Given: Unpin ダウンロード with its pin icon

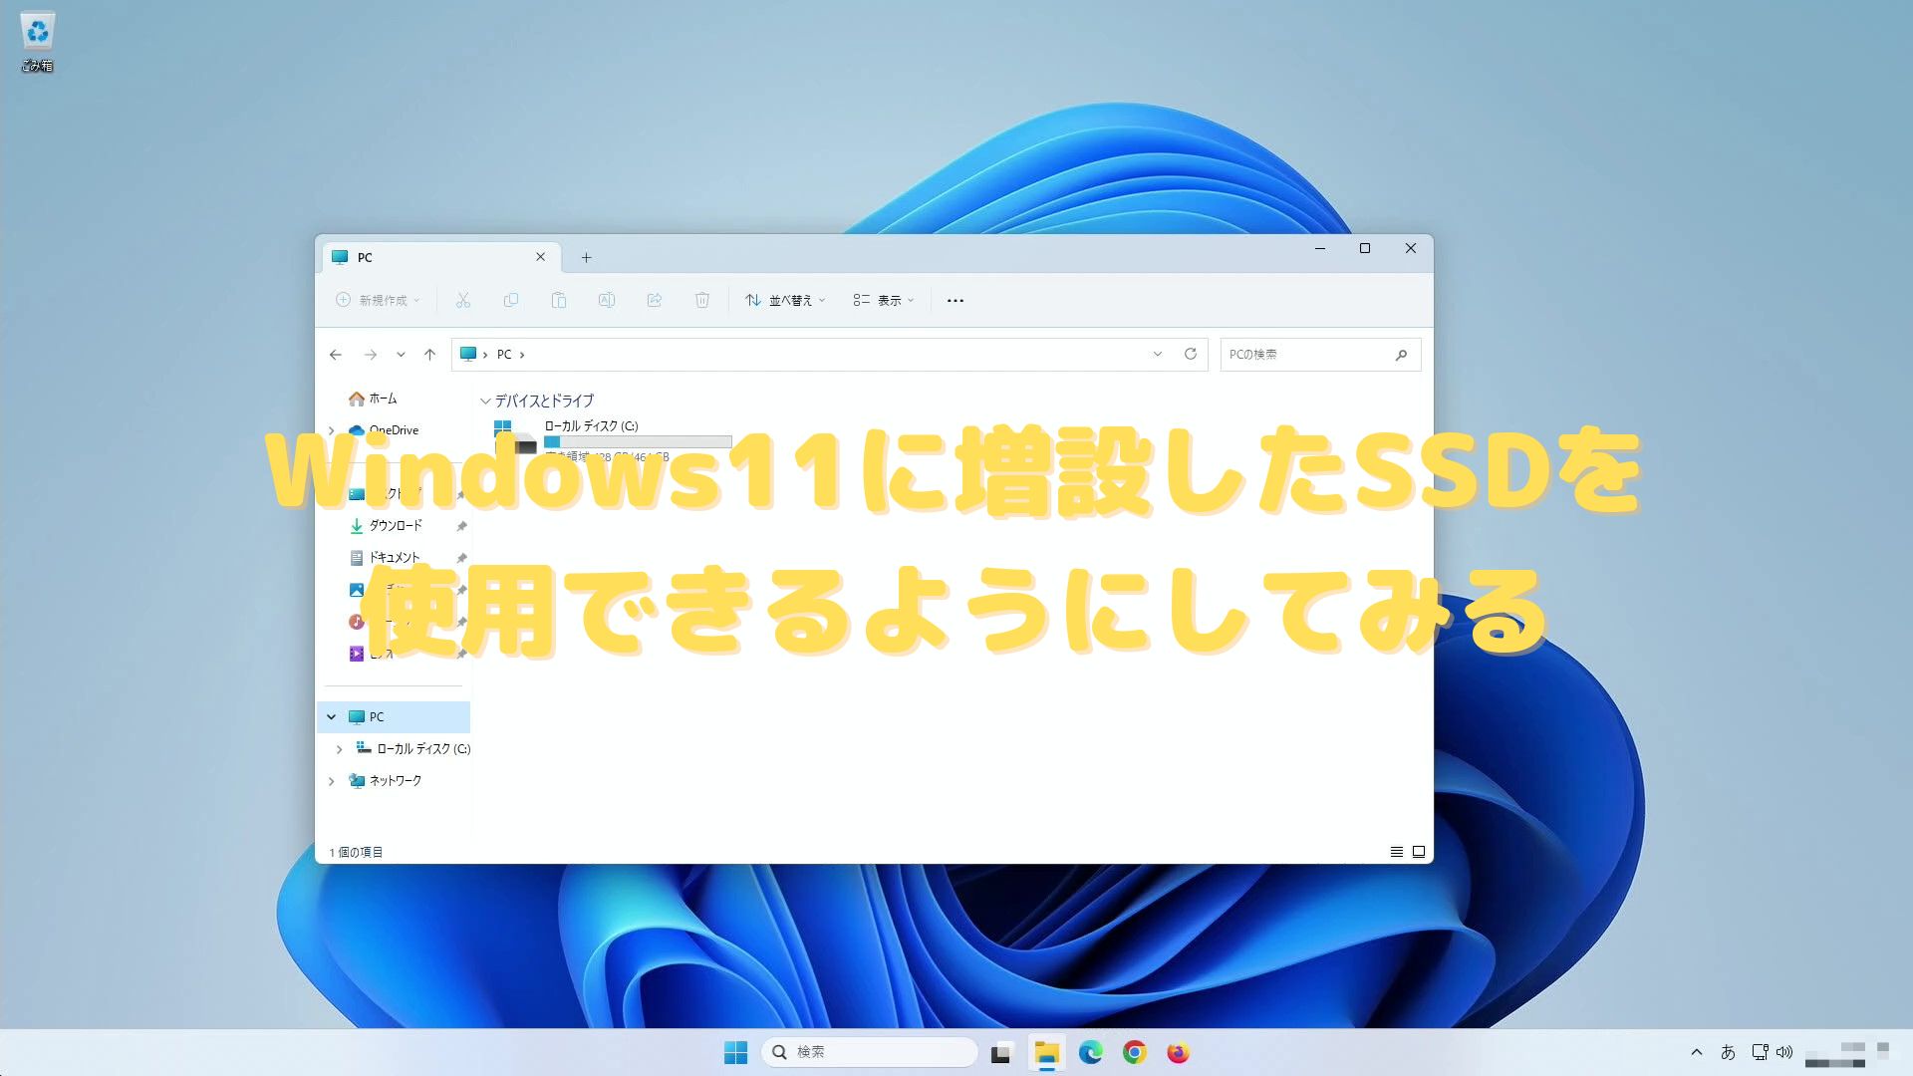Looking at the screenshot, I should click(461, 526).
